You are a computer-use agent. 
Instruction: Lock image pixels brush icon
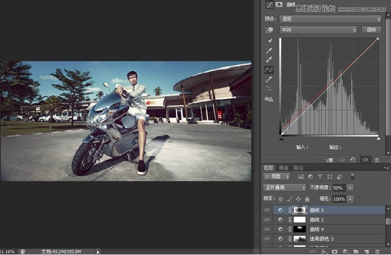(289, 199)
